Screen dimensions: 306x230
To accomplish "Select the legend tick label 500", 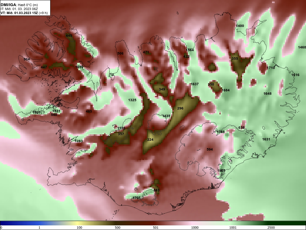I will tap(118, 228).
